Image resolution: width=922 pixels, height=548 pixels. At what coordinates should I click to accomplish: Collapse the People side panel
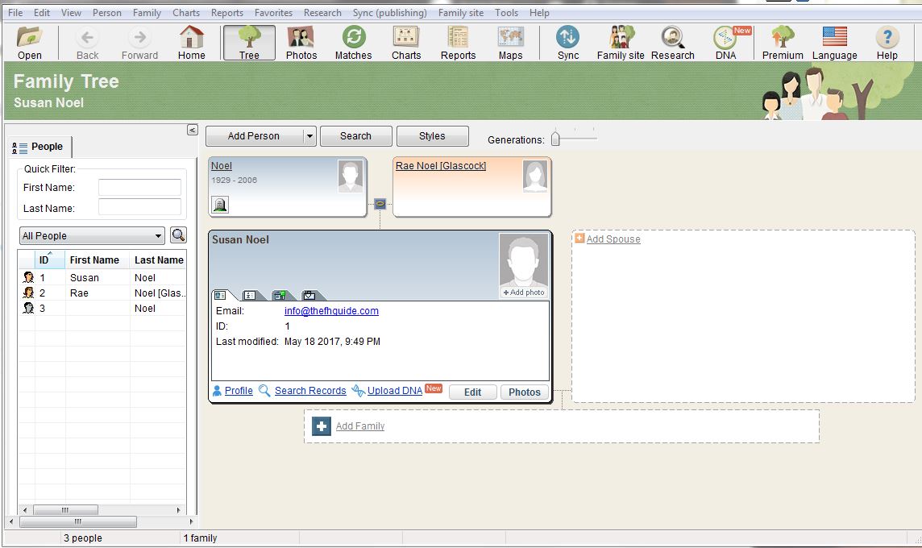pos(192,130)
